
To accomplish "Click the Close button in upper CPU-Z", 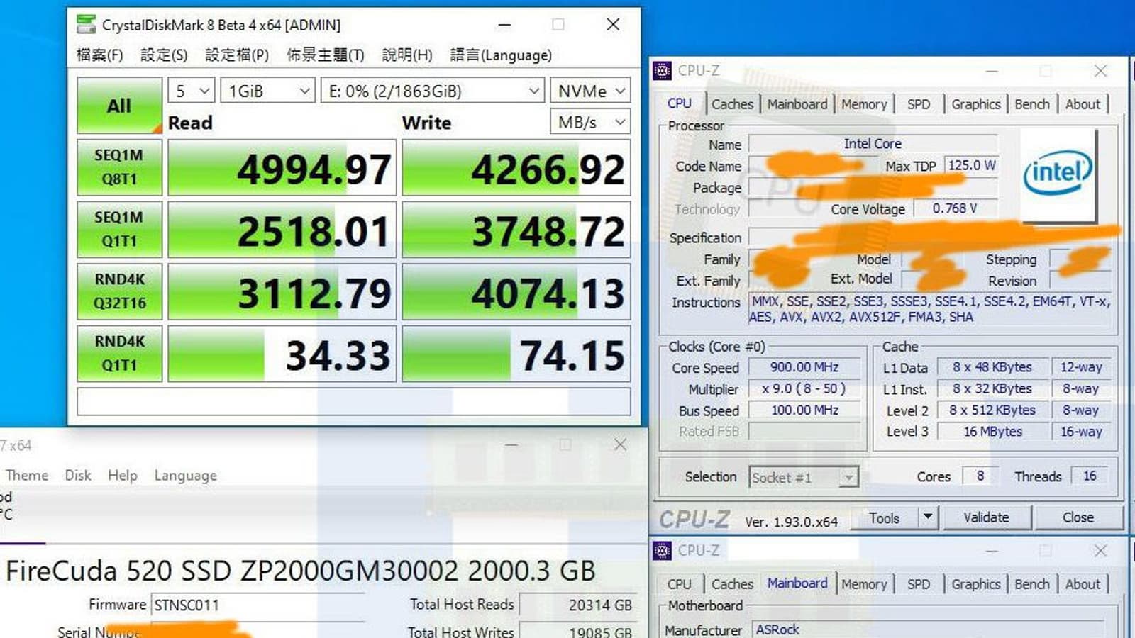I will coord(1078,518).
